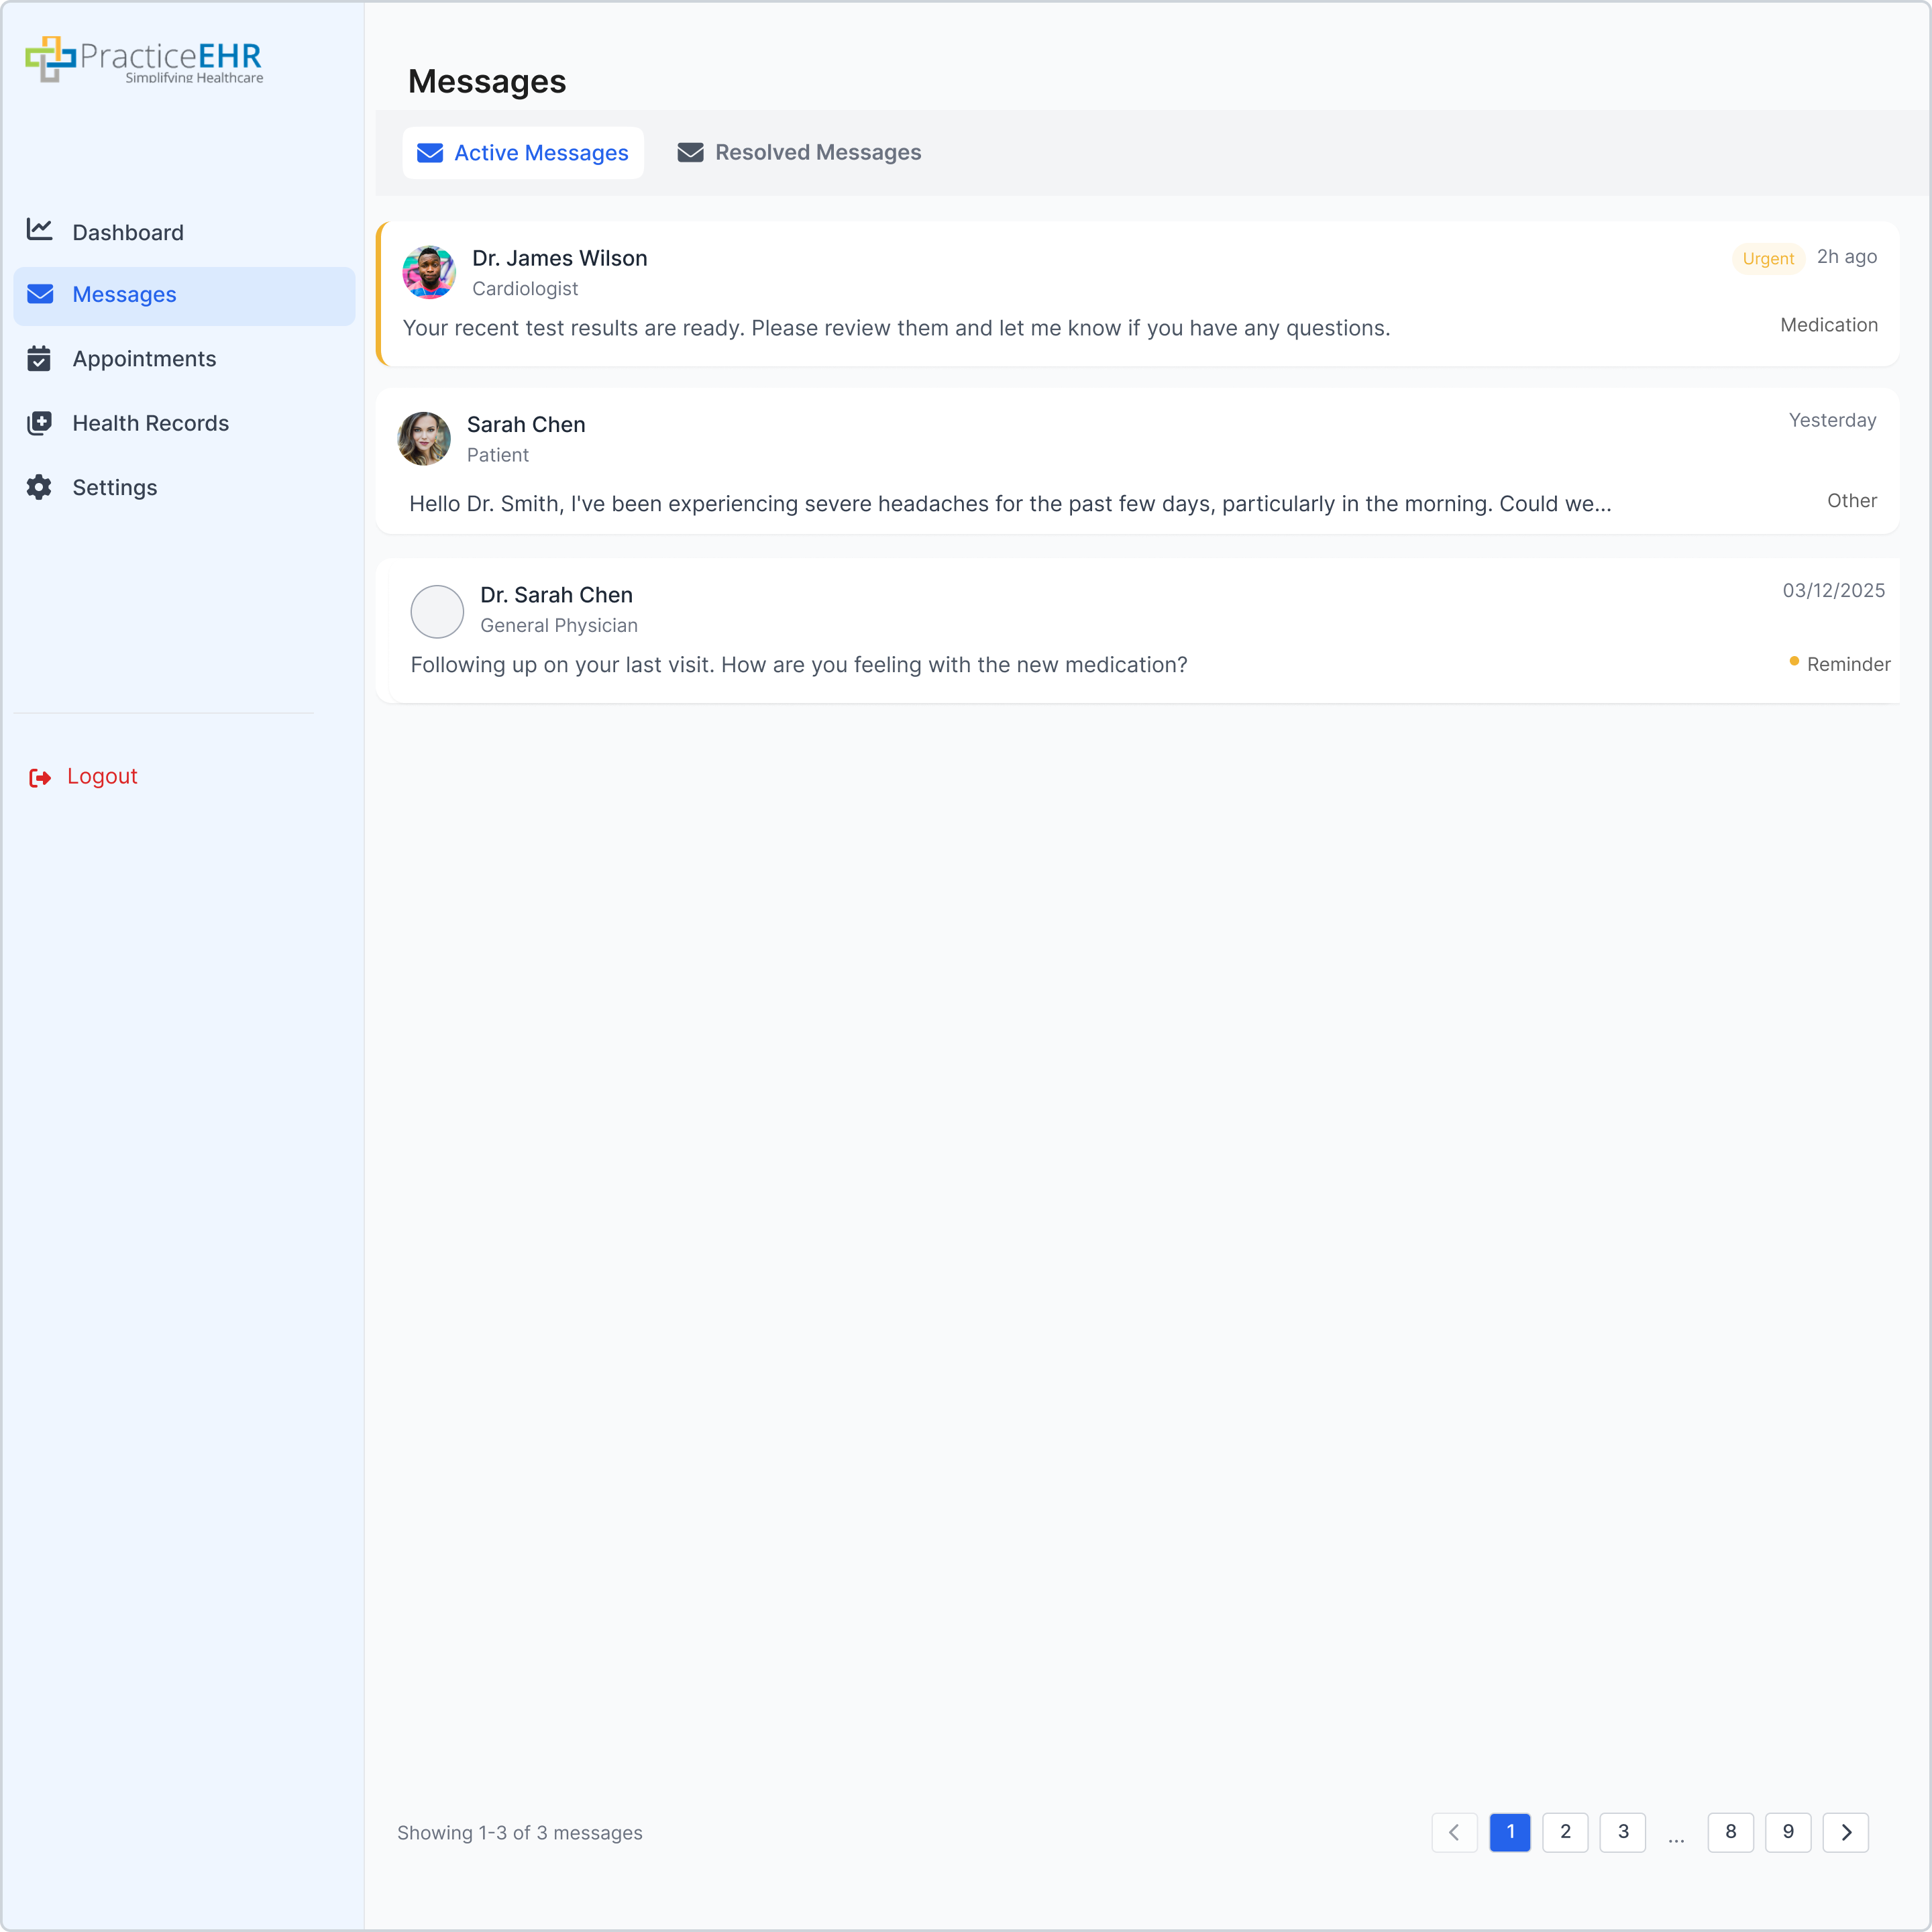Open Settings using the gear icon

[40, 487]
